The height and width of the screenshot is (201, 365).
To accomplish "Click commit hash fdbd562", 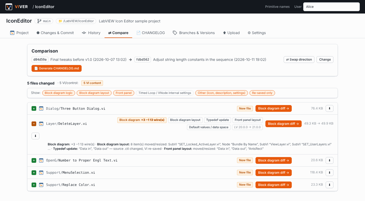I will [143, 60].
